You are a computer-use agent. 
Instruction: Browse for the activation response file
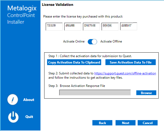point(146,93)
